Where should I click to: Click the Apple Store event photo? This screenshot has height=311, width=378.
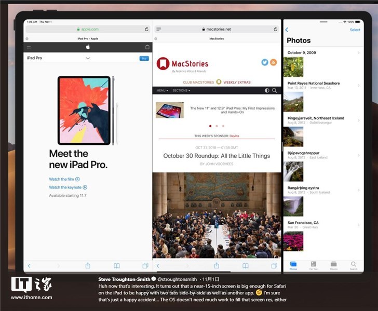pyautogui.click(x=217, y=215)
